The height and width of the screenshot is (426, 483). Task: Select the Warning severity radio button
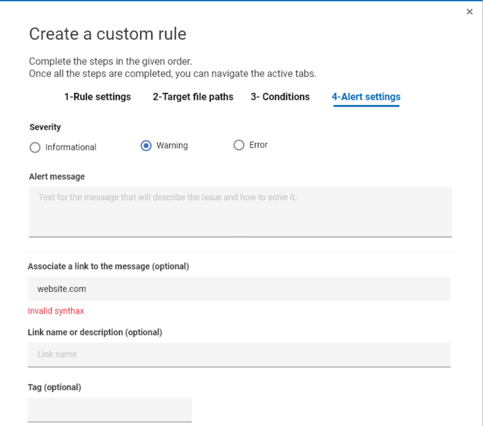(146, 146)
